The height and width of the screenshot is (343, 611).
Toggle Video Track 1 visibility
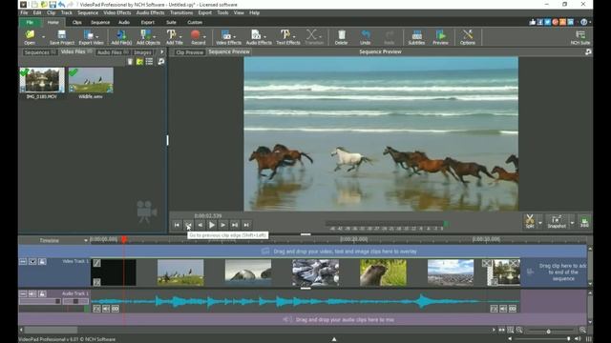[x=32, y=262]
